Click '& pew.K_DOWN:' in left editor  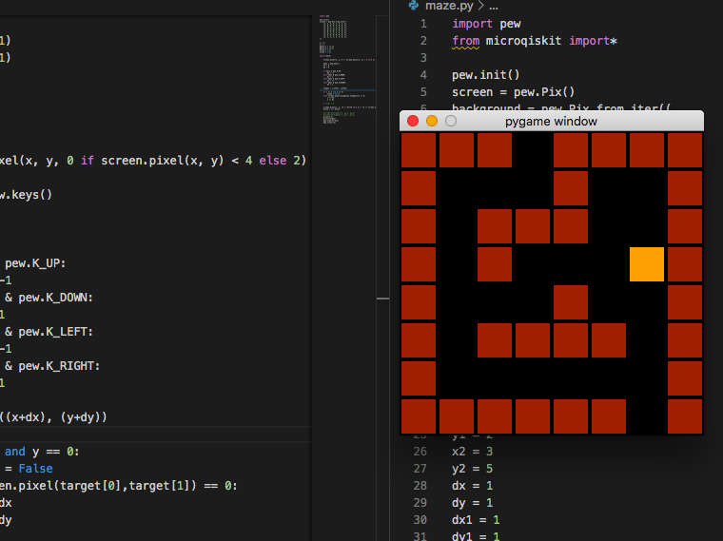pos(49,298)
